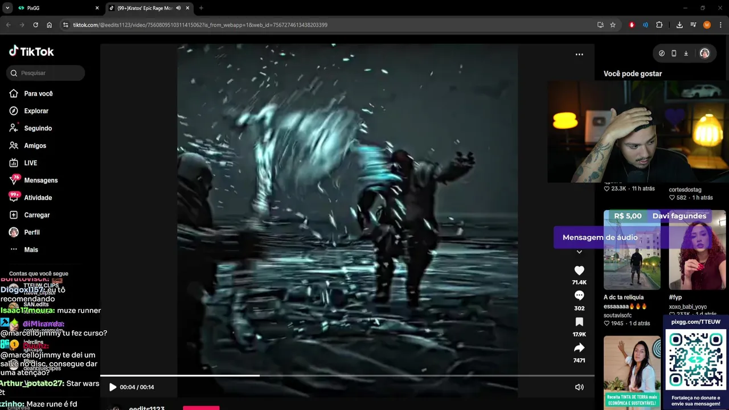Close the PixGG tab
729x410 pixels.
(97, 8)
